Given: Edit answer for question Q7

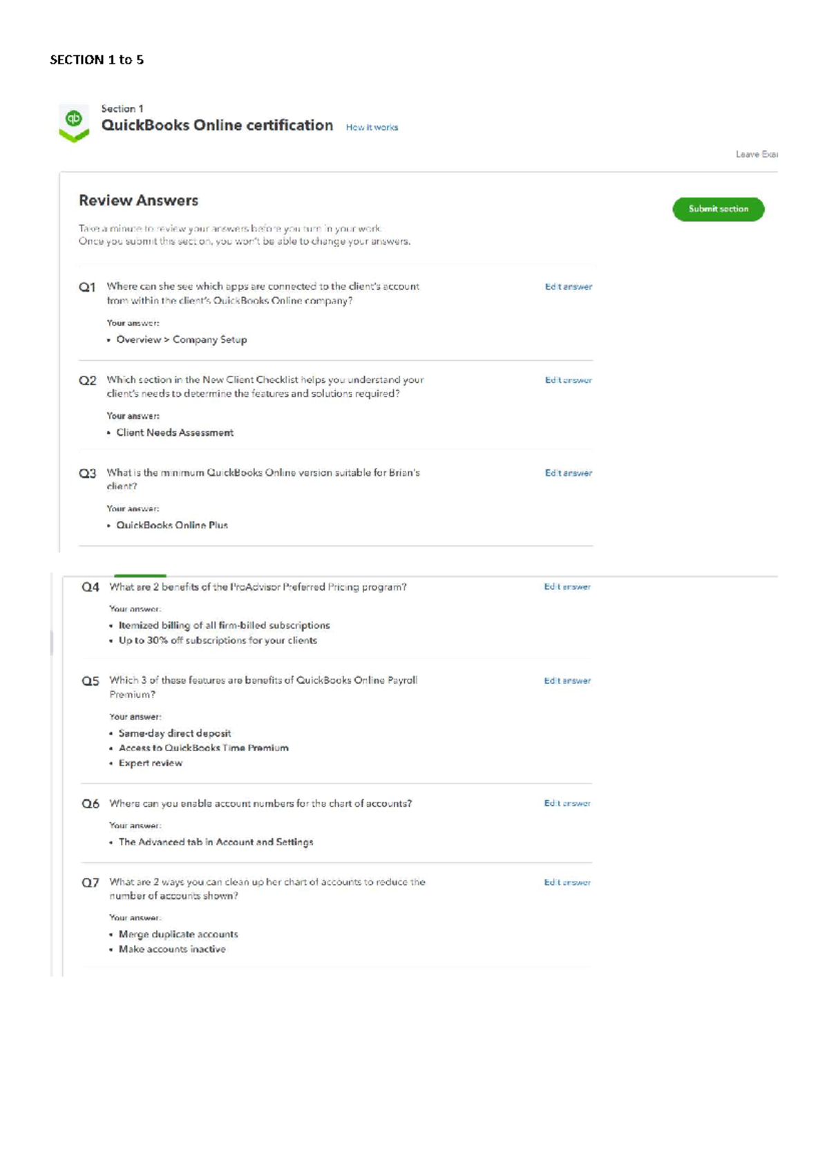Looking at the screenshot, I should pyautogui.click(x=567, y=882).
